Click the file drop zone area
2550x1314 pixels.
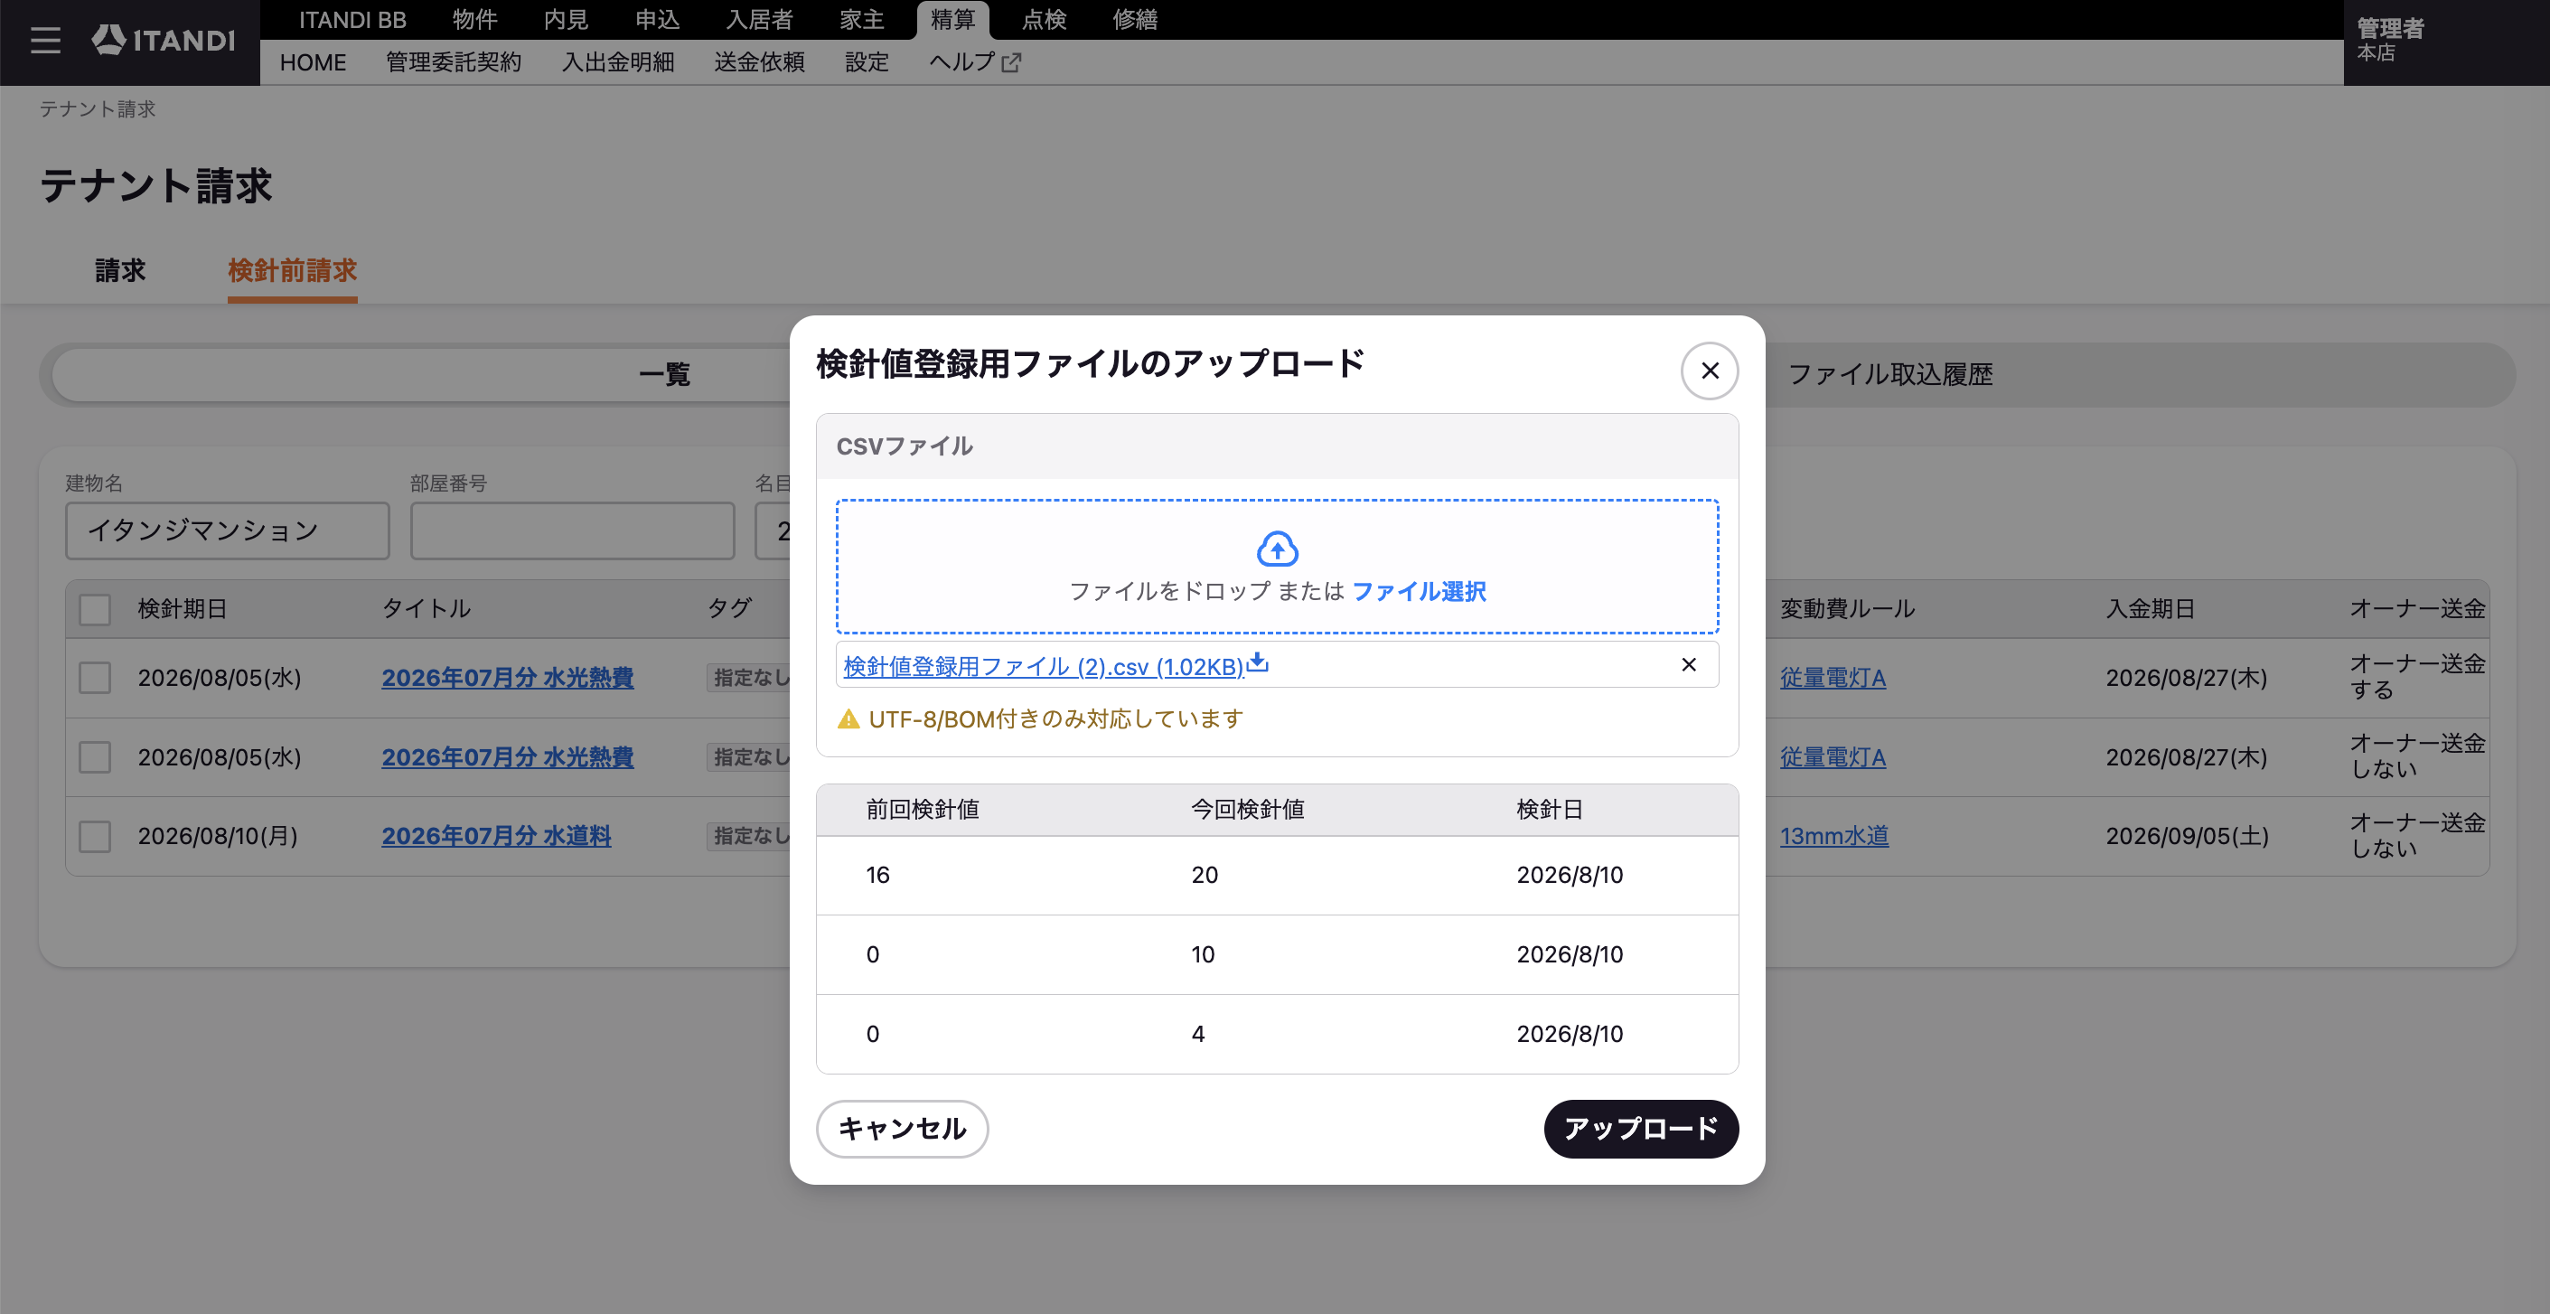pyautogui.click(x=1277, y=567)
